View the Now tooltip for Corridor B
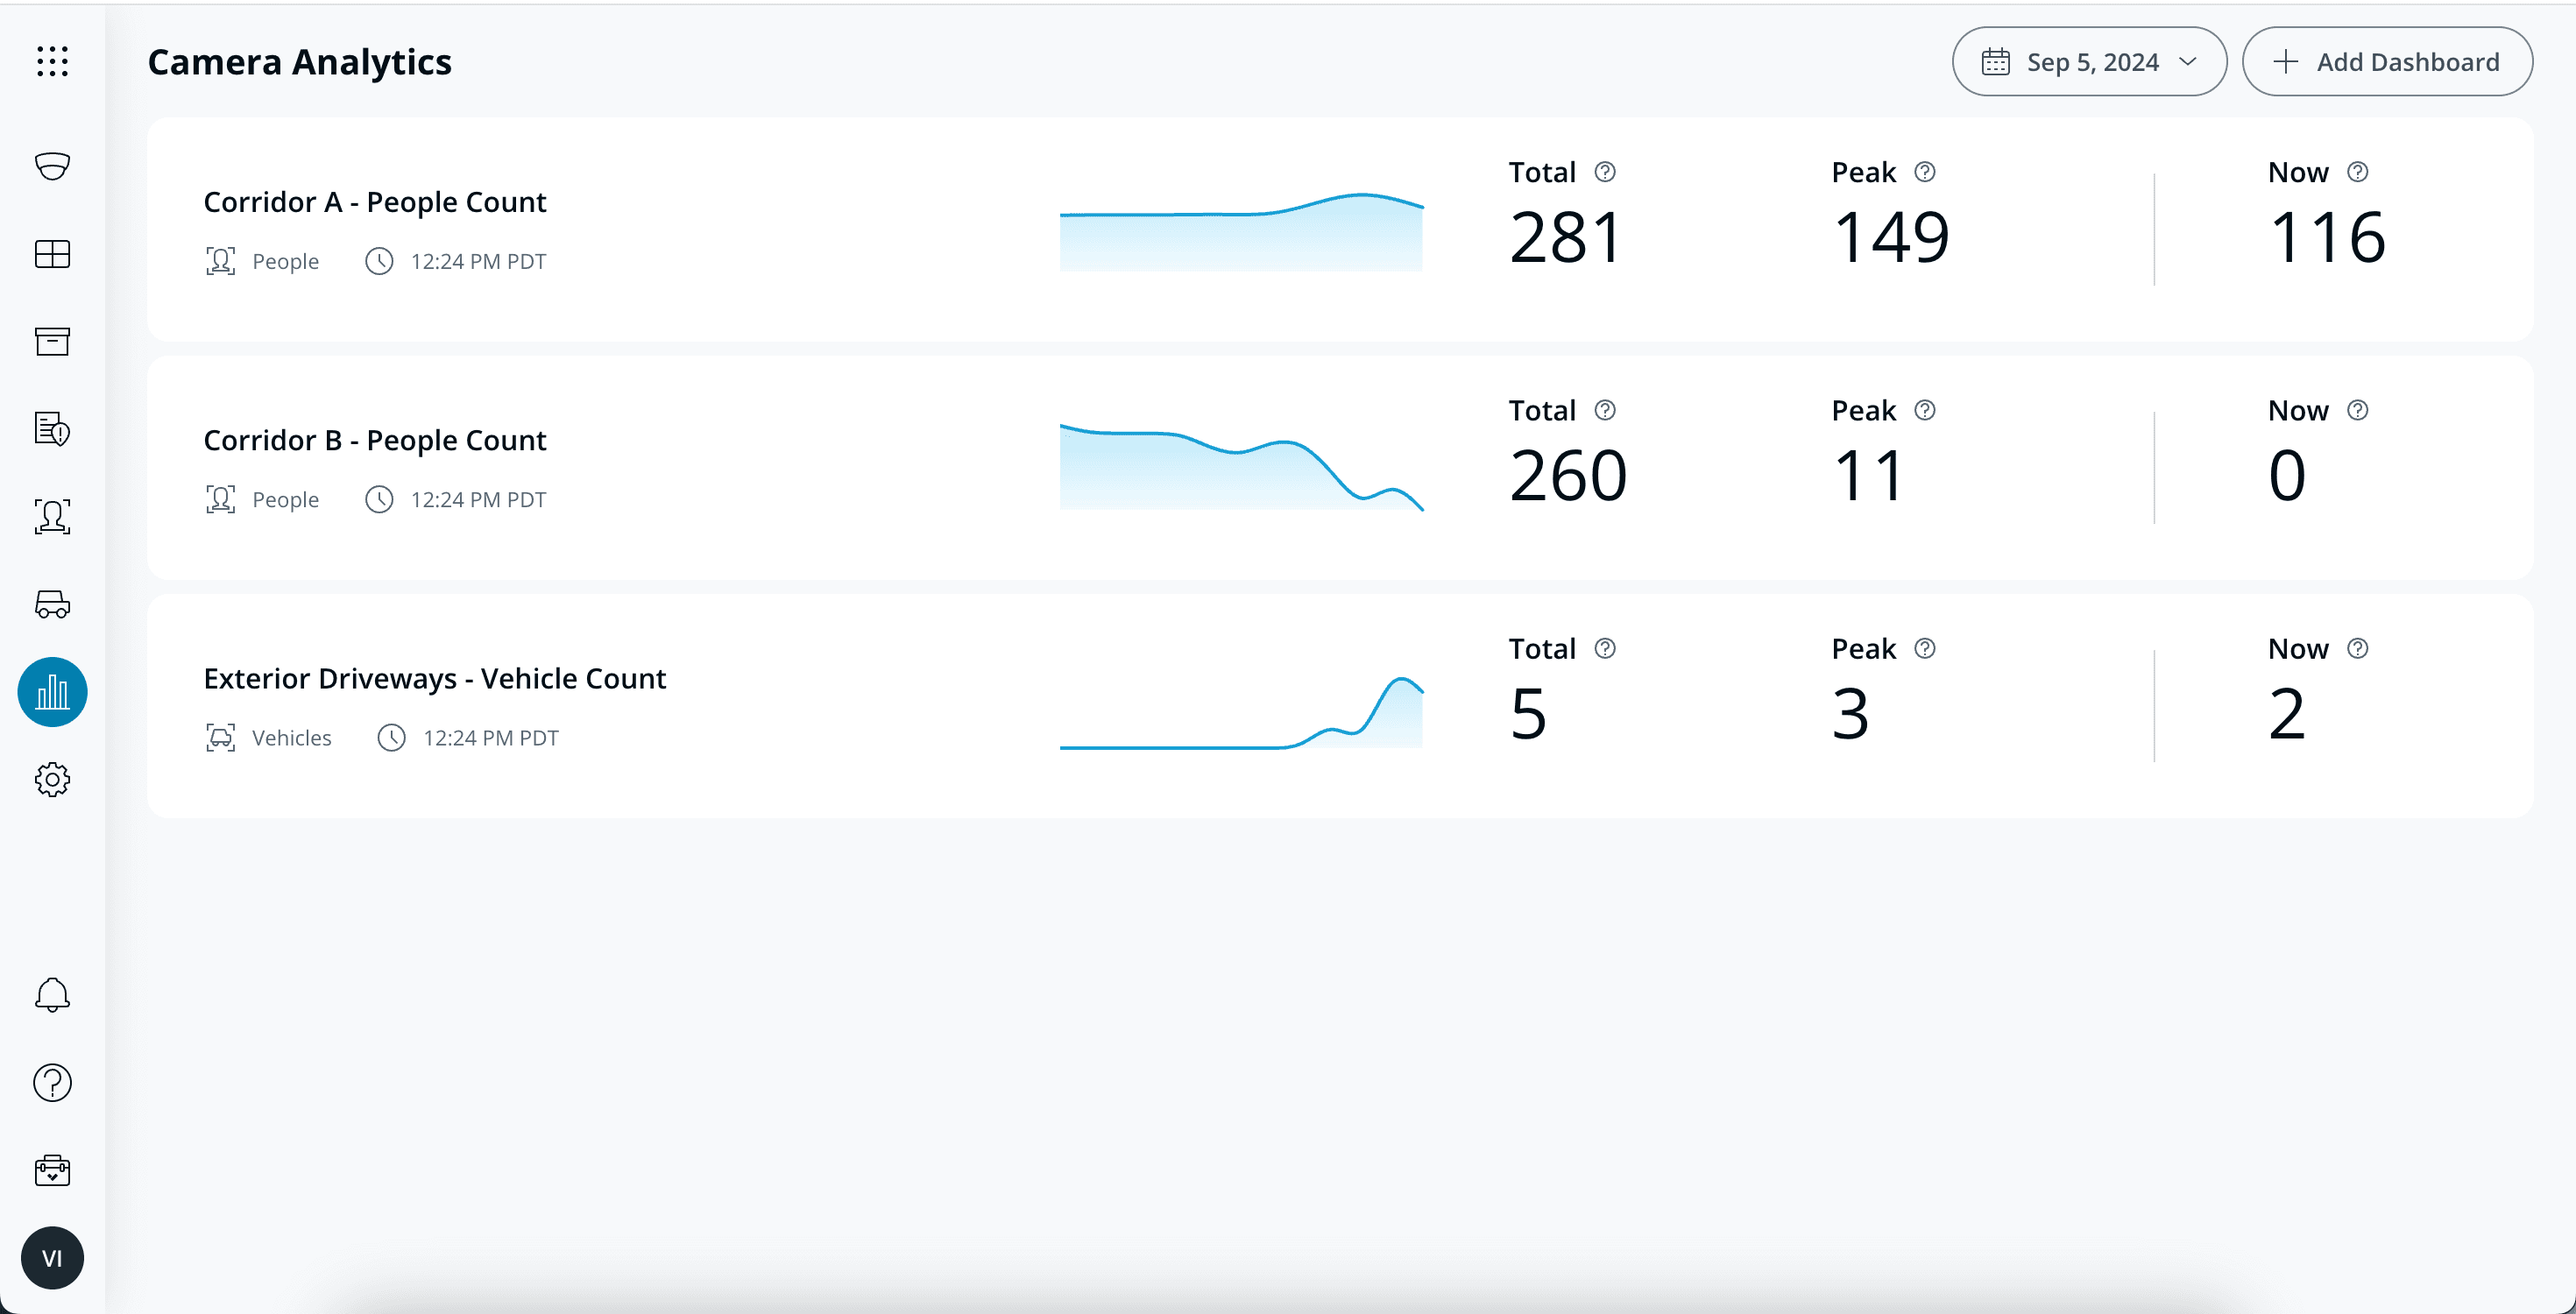 tap(2358, 410)
